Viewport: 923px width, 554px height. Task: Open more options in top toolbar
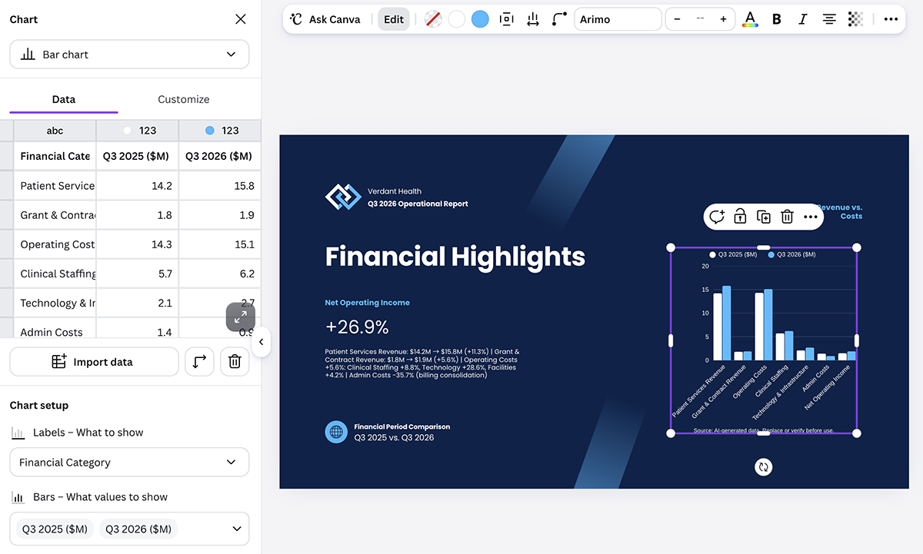(891, 19)
